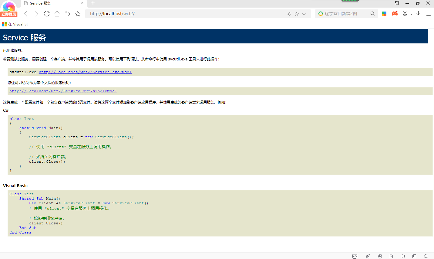Image resolution: width=434 pixels, height=259 pixels.
Task: Open the red game controller extension
Action: click(x=395, y=13)
